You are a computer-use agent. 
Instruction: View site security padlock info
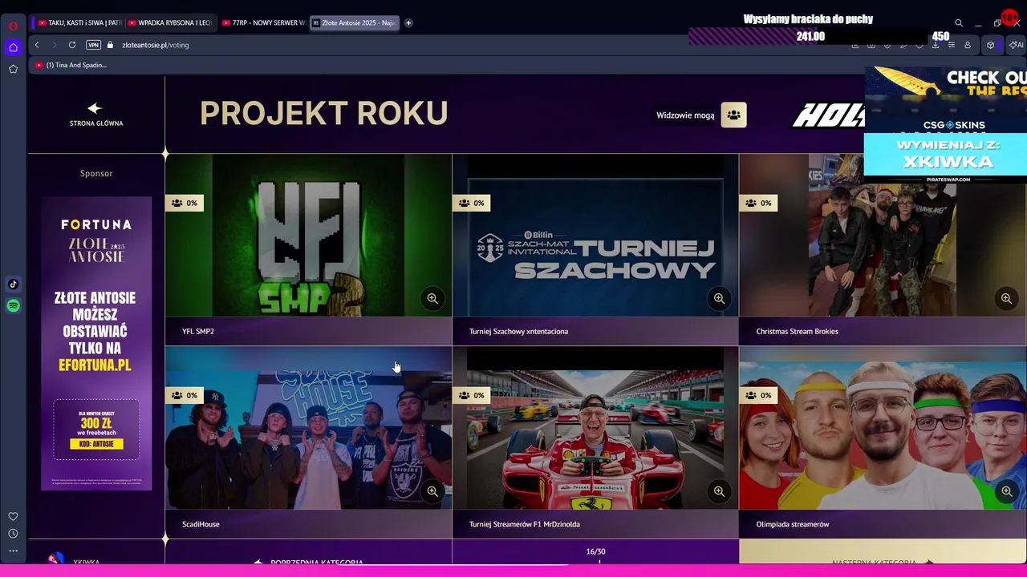(x=111, y=45)
